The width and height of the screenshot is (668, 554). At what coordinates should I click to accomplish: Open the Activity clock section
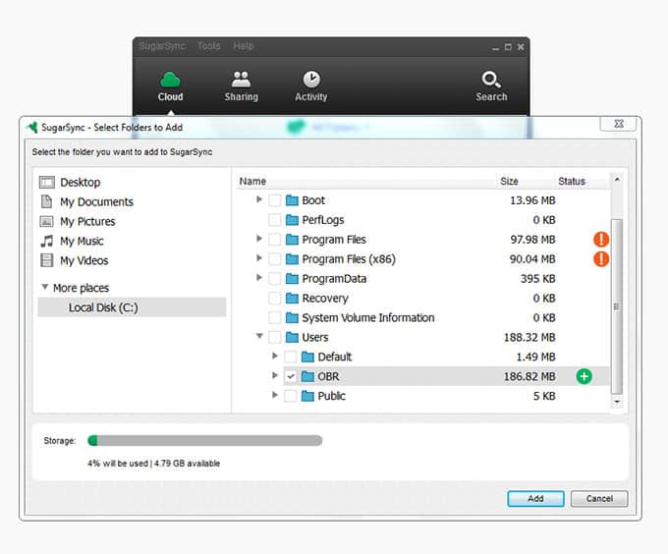(x=311, y=86)
